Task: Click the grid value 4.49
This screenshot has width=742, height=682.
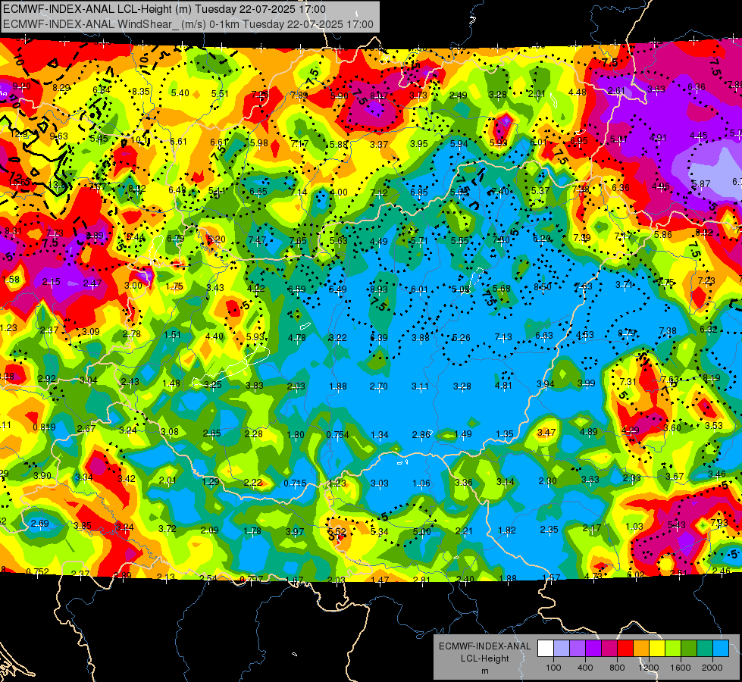Action: [378, 242]
